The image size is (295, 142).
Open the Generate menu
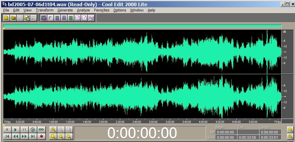point(65,10)
